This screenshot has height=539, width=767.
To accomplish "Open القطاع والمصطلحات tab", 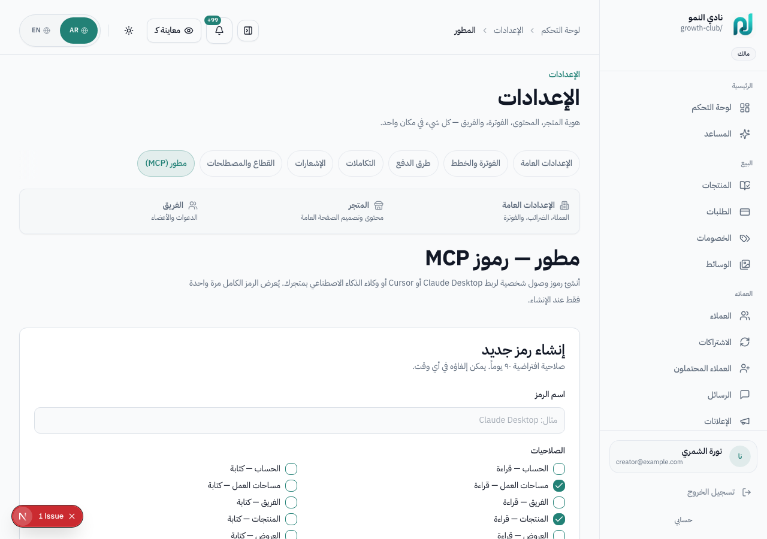I will coord(241,163).
